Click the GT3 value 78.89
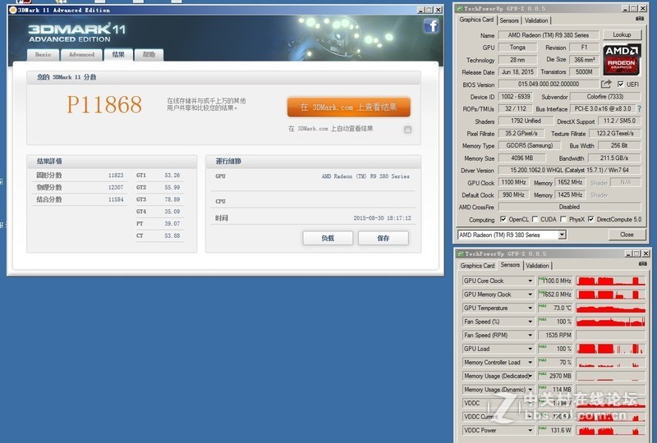 tap(172, 199)
